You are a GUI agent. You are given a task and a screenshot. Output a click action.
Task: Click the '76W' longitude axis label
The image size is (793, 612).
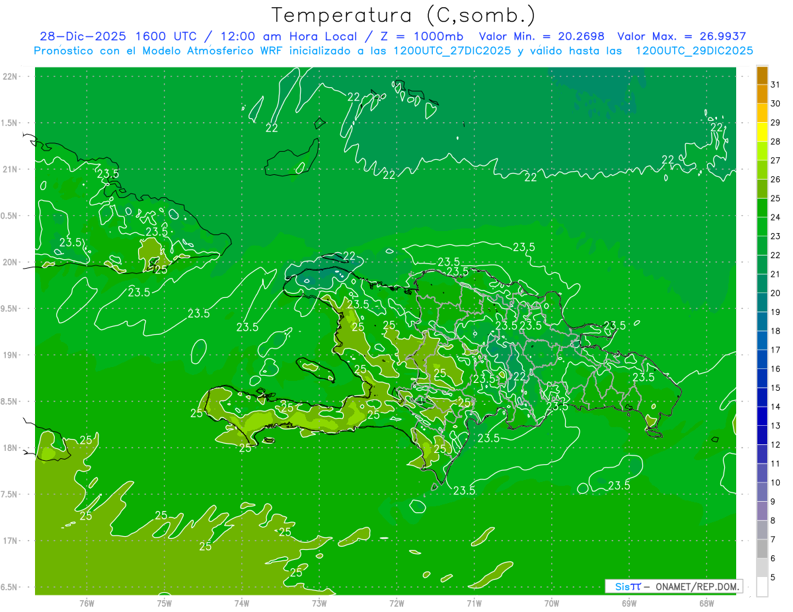[87, 603]
